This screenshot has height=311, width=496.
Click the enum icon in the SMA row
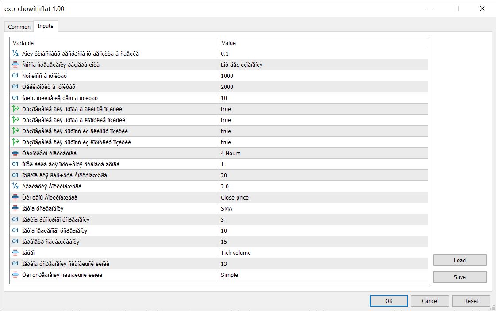tap(15, 208)
